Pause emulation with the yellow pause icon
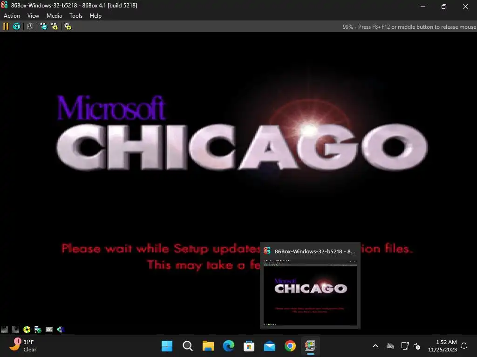Image resolution: width=477 pixels, height=357 pixels. coord(6,26)
